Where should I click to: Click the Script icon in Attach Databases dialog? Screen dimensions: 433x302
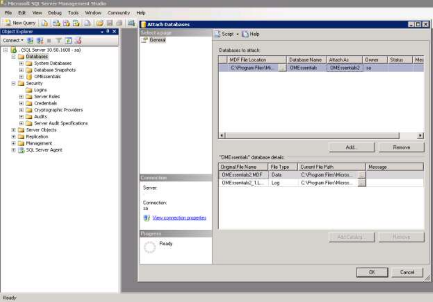click(x=218, y=34)
